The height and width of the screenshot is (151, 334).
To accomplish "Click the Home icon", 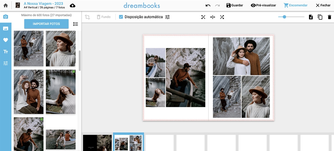I will (x=5, y=5).
